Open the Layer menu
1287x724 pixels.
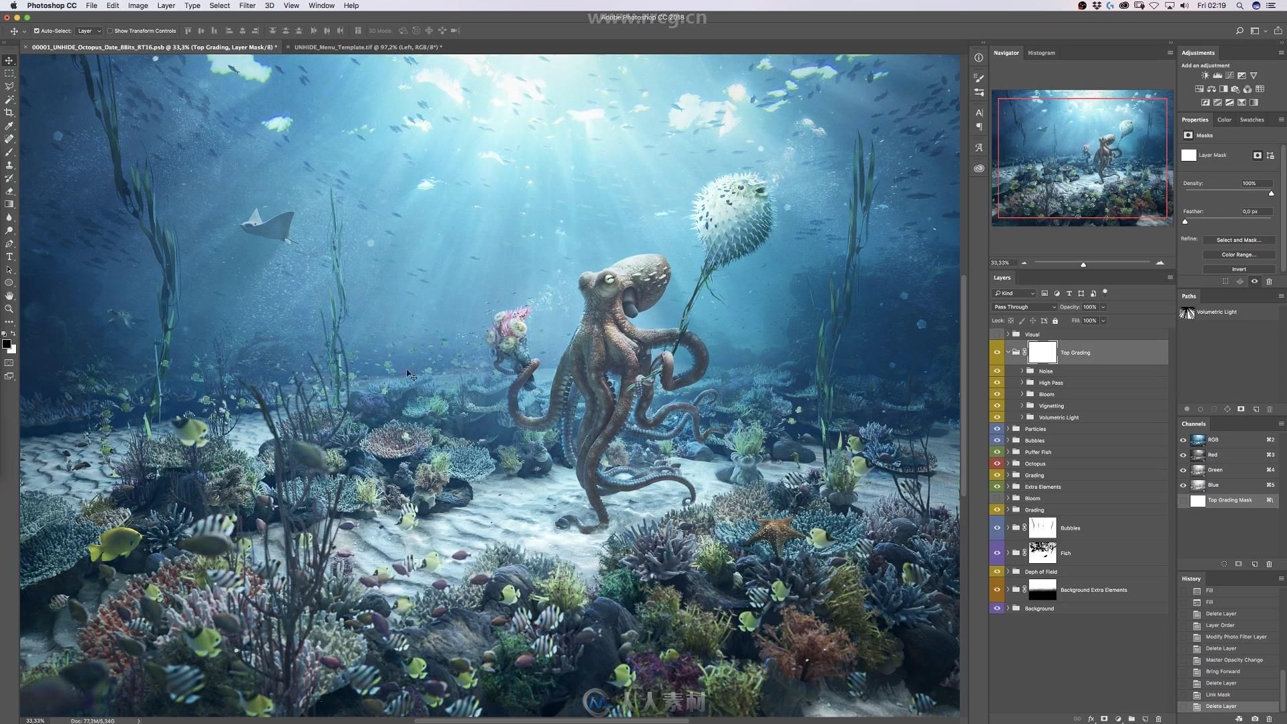pos(166,5)
